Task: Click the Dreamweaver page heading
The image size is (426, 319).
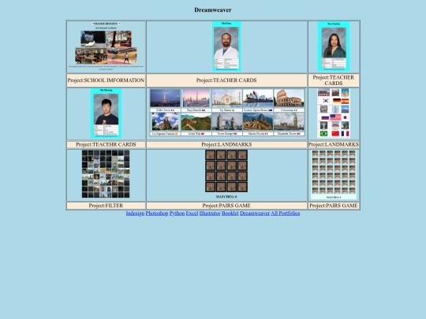Action: click(213, 10)
